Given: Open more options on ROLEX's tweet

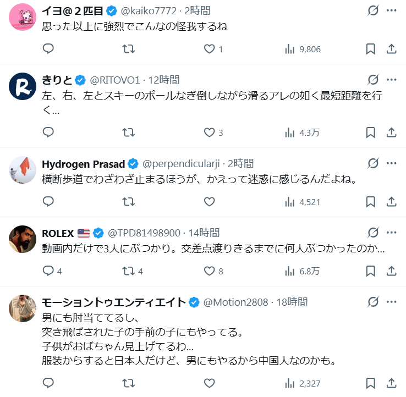Looking at the screenshot, I should (x=391, y=232).
